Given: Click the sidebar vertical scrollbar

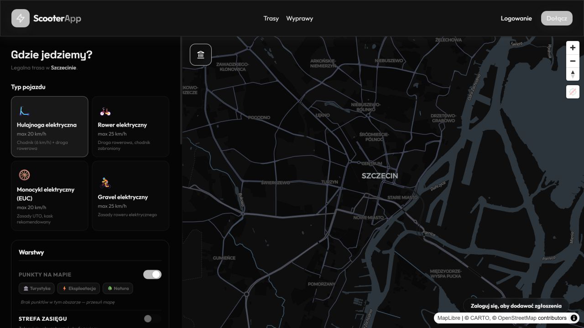Looking at the screenshot, I should tap(181, 91).
